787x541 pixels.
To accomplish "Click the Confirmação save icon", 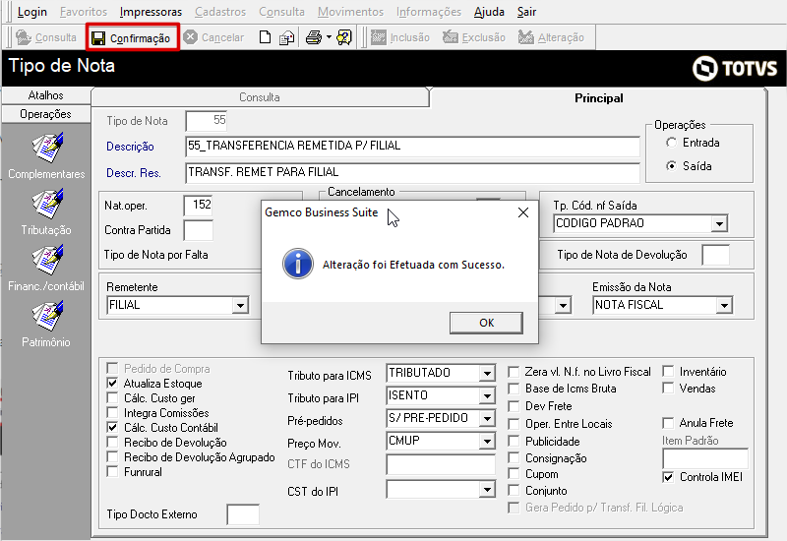I will pos(98,38).
